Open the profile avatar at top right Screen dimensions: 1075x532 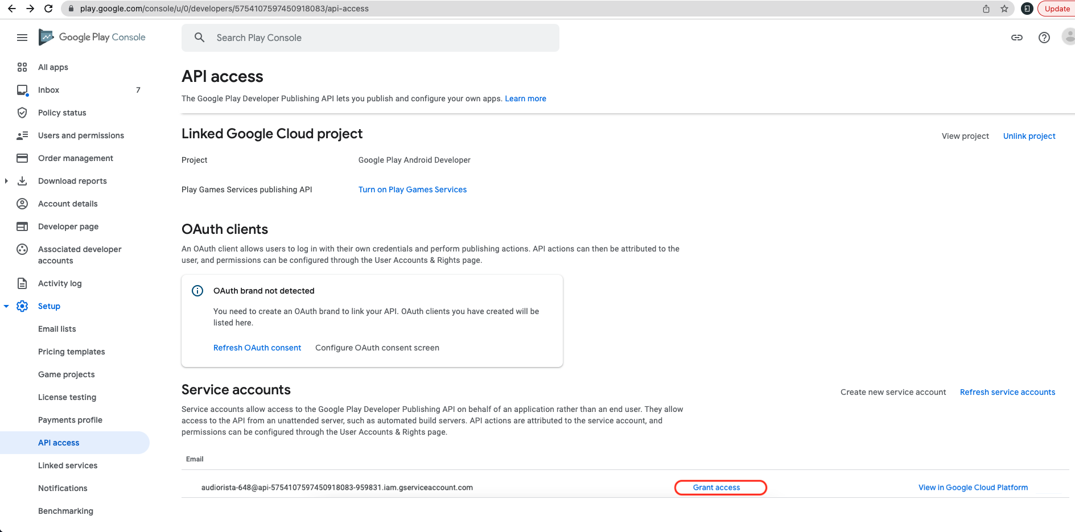tap(1069, 38)
